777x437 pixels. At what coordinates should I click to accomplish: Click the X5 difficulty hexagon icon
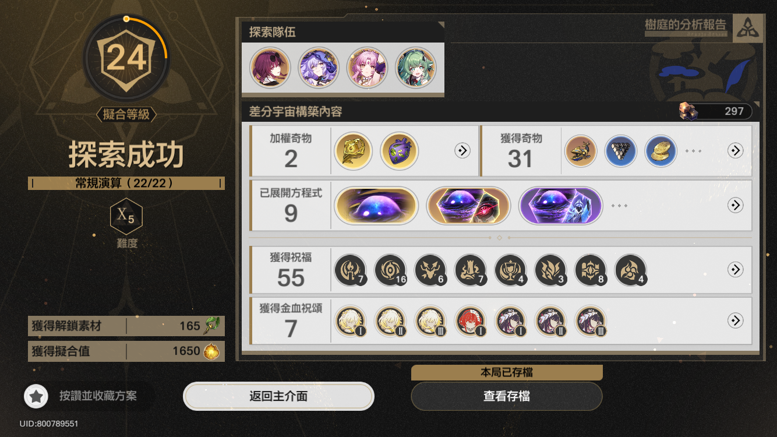point(126,216)
